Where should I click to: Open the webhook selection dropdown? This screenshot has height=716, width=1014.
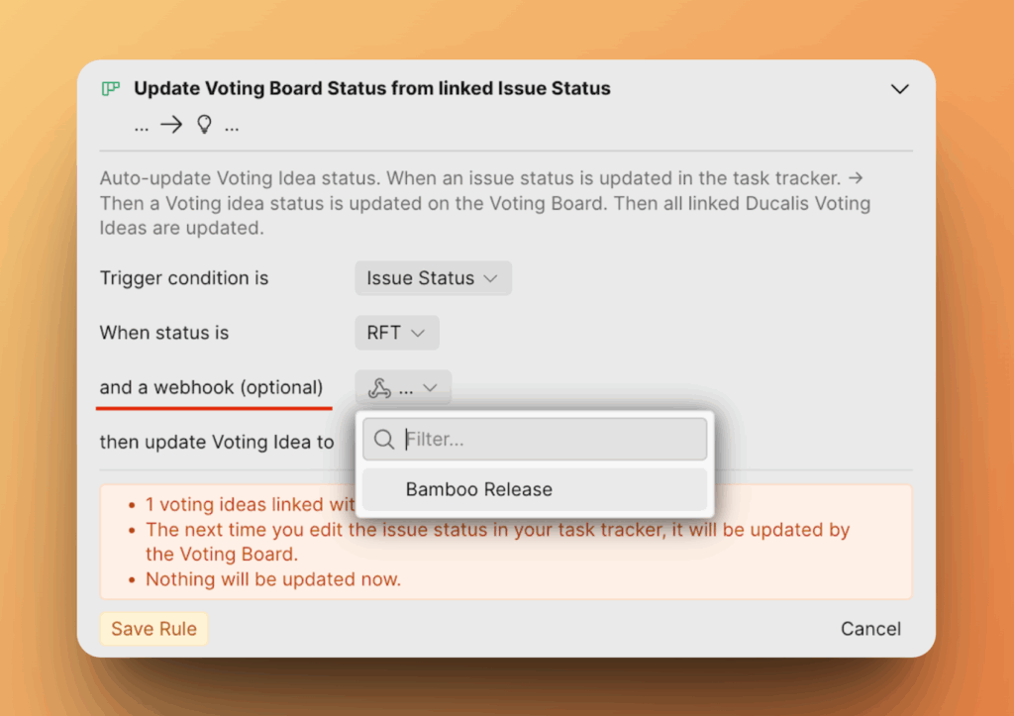(403, 389)
